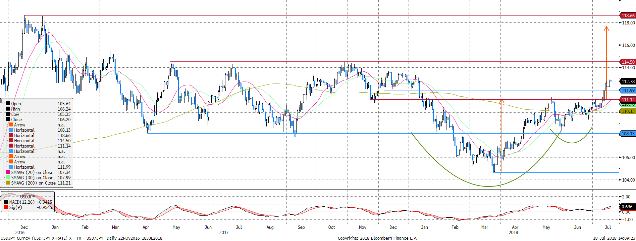Click the red swatch of Horizontal 118.66
The height and width of the screenshot is (241, 636).
11,135
